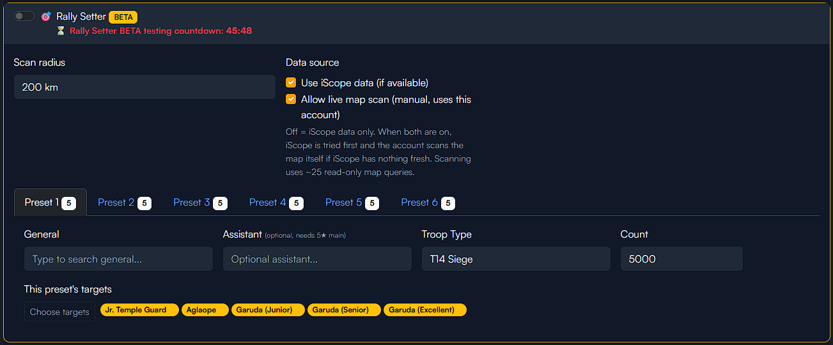Open the Preset 5 tab

coord(352,203)
